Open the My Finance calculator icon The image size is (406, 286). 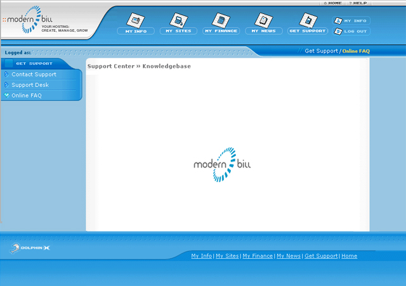pos(221,20)
